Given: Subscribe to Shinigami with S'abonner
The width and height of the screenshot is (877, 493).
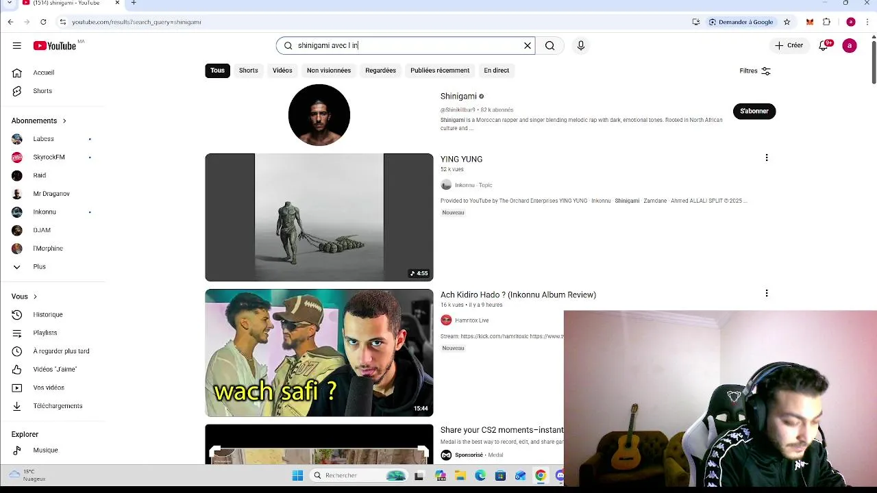Looking at the screenshot, I should click(x=754, y=111).
